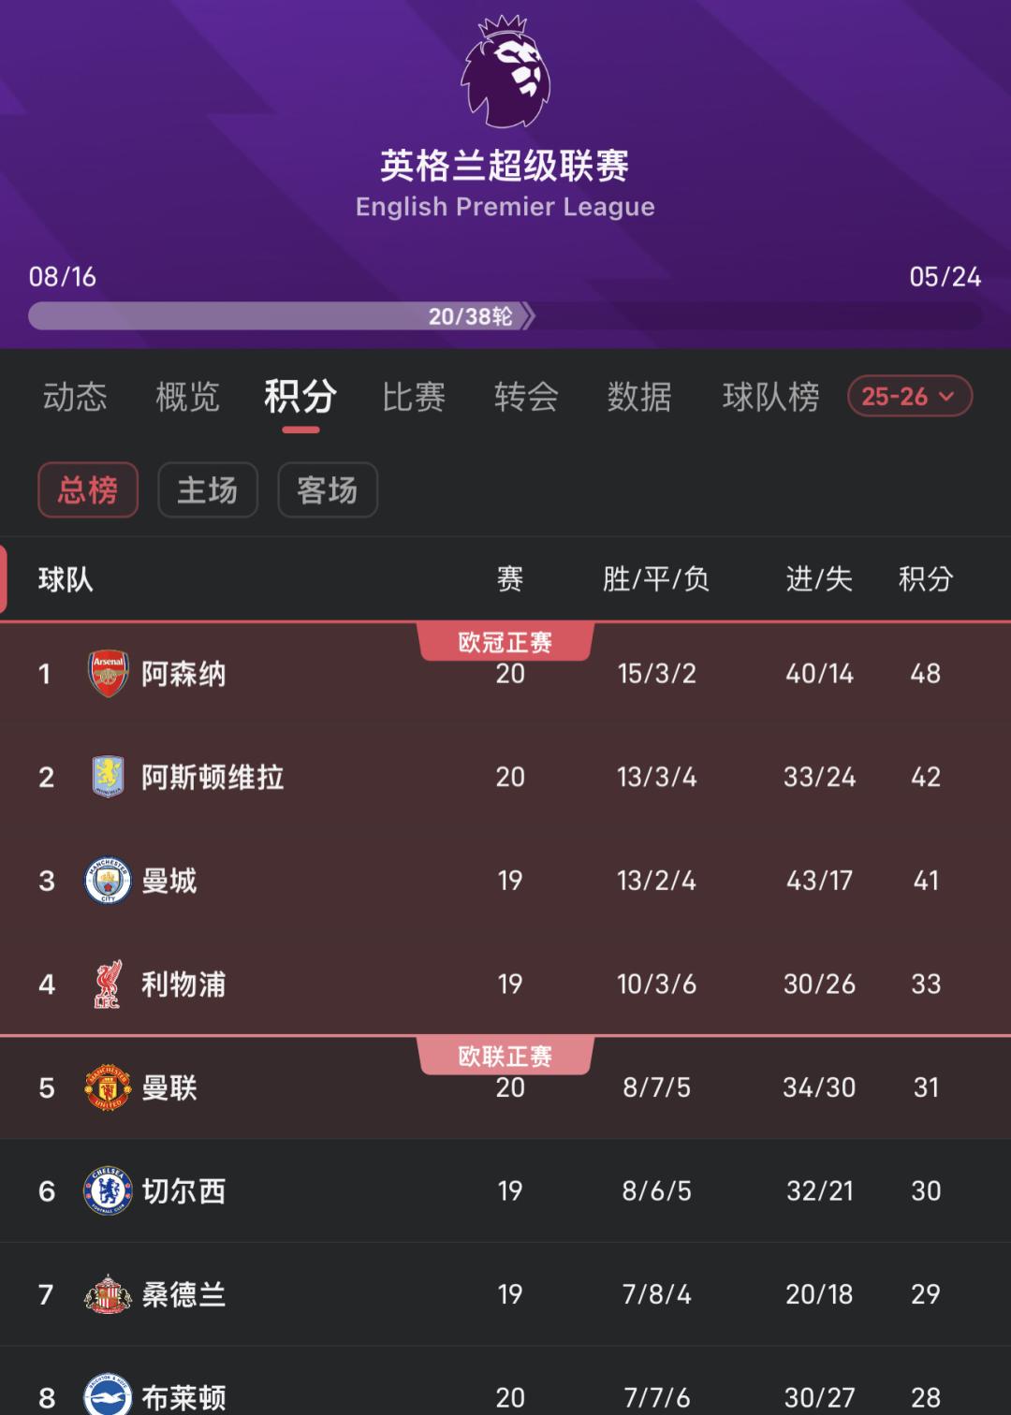Switch to 总榜 overall standings filter

pos(88,489)
